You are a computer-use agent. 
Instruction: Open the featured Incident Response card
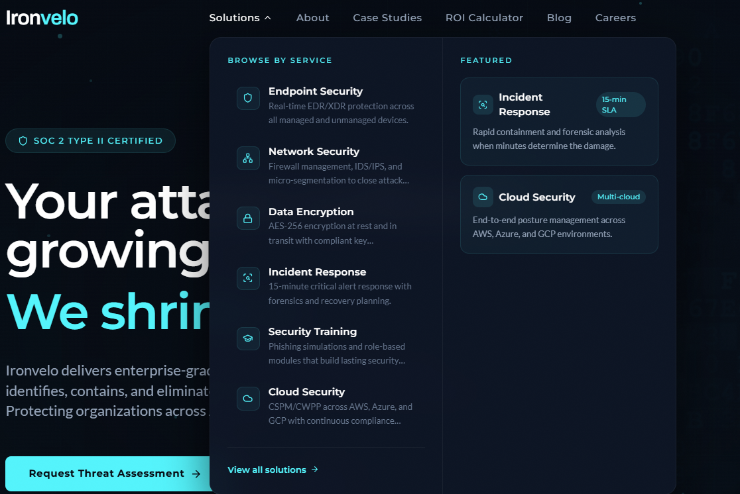(x=559, y=122)
